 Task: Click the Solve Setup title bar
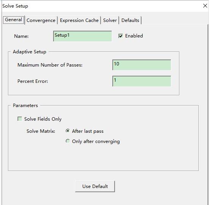pos(101,6)
